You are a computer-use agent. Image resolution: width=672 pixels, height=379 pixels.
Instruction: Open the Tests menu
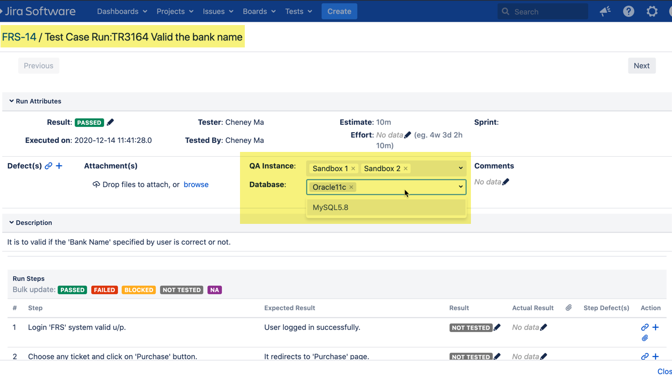pyautogui.click(x=298, y=11)
